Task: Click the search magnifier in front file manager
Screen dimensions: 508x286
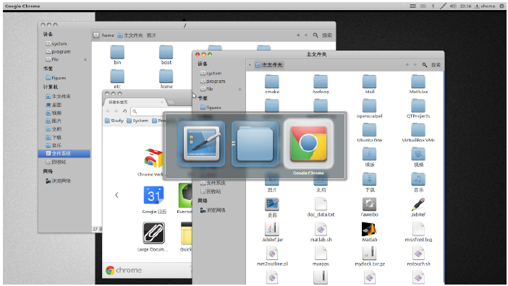Action: click(x=424, y=65)
